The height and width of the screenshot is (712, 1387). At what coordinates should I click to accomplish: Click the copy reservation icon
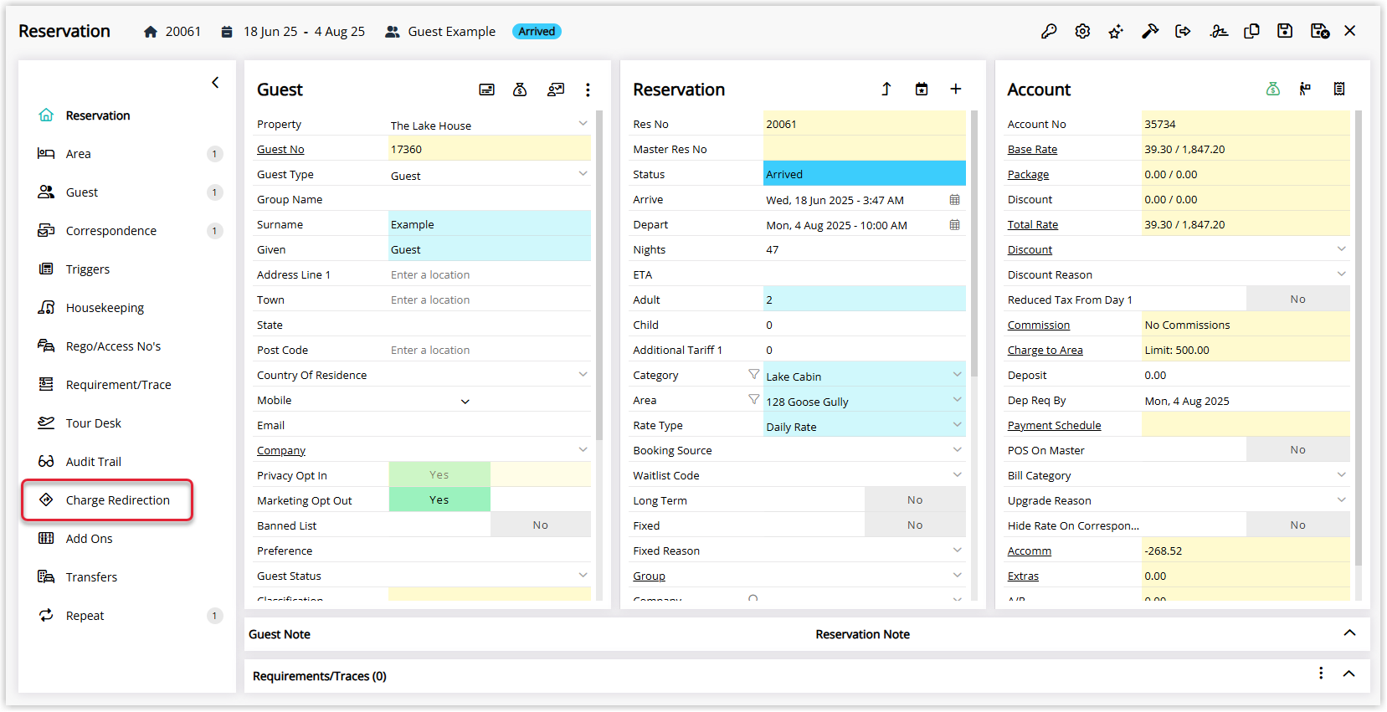[1251, 31]
